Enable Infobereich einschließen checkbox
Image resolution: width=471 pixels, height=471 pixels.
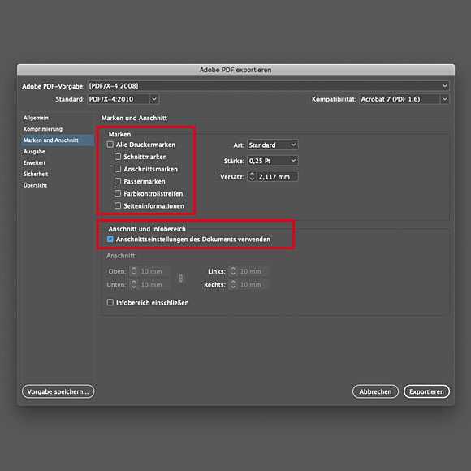[x=110, y=302]
